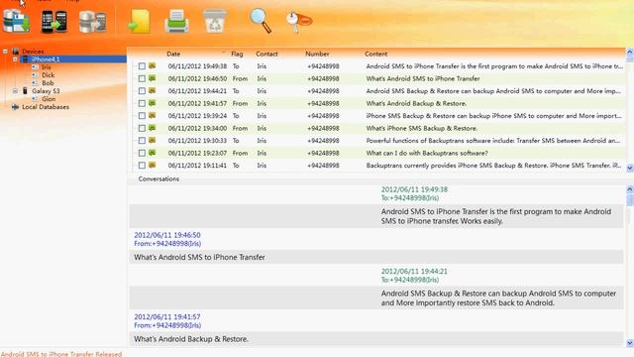Click the Conversations pane title
Screen dimensions: 634x357
point(158,178)
